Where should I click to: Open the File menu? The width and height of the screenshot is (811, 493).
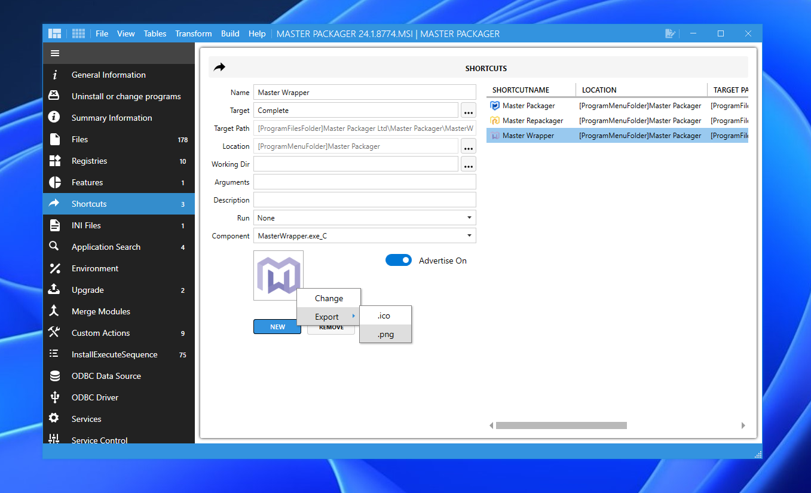[102, 33]
